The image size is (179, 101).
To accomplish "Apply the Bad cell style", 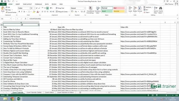I will tap(119, 8).
